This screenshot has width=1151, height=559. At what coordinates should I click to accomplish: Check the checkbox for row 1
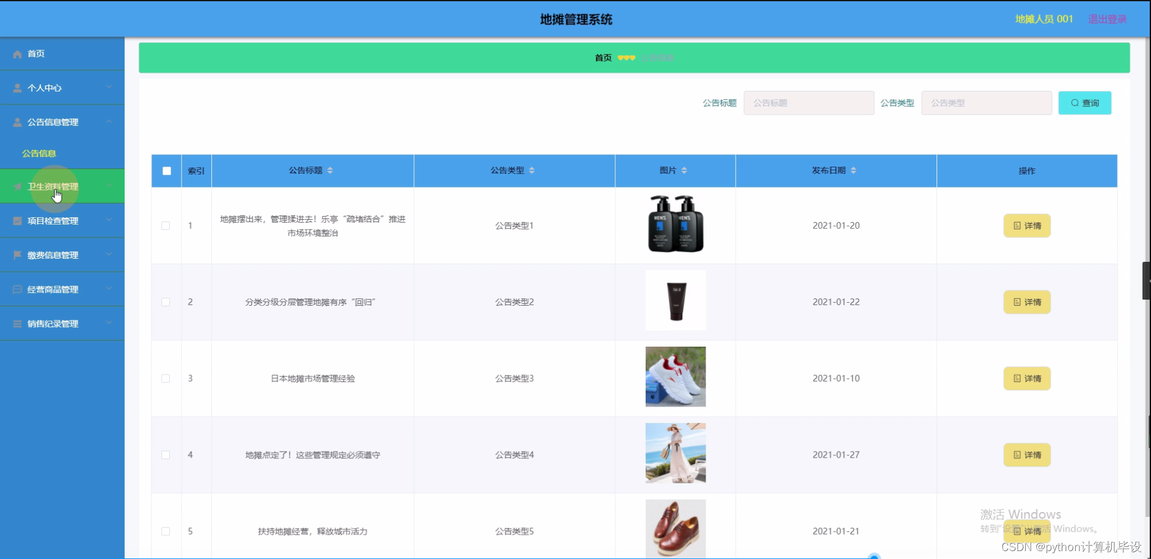(166, 225)
